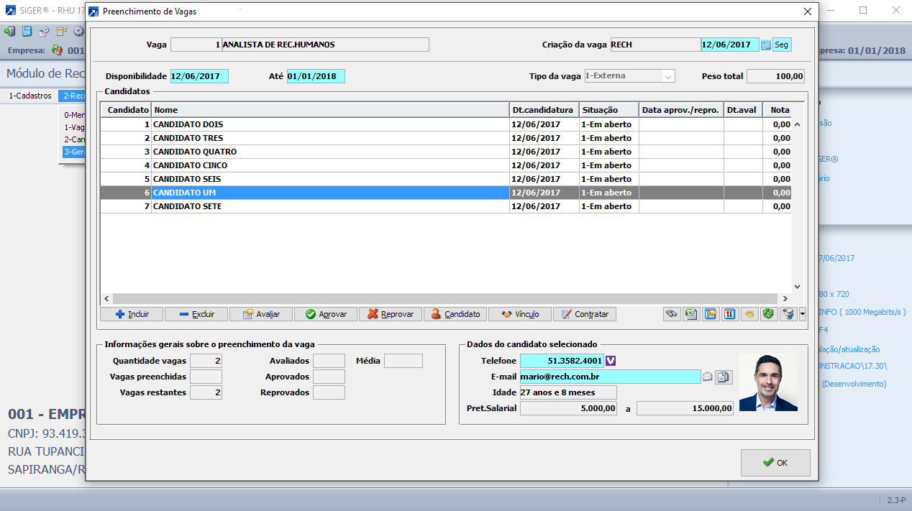This screenshot has height=511, width=912.
Task: Select the CANDIDATO QUATRO row
Action: (x=194, y=152)
